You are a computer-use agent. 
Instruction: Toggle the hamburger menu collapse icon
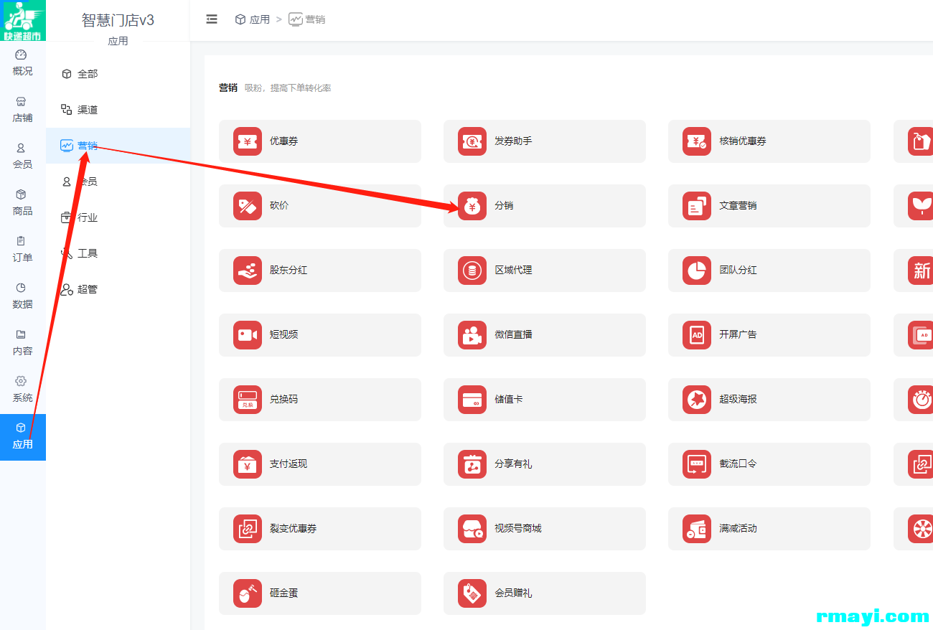point(212,19)
